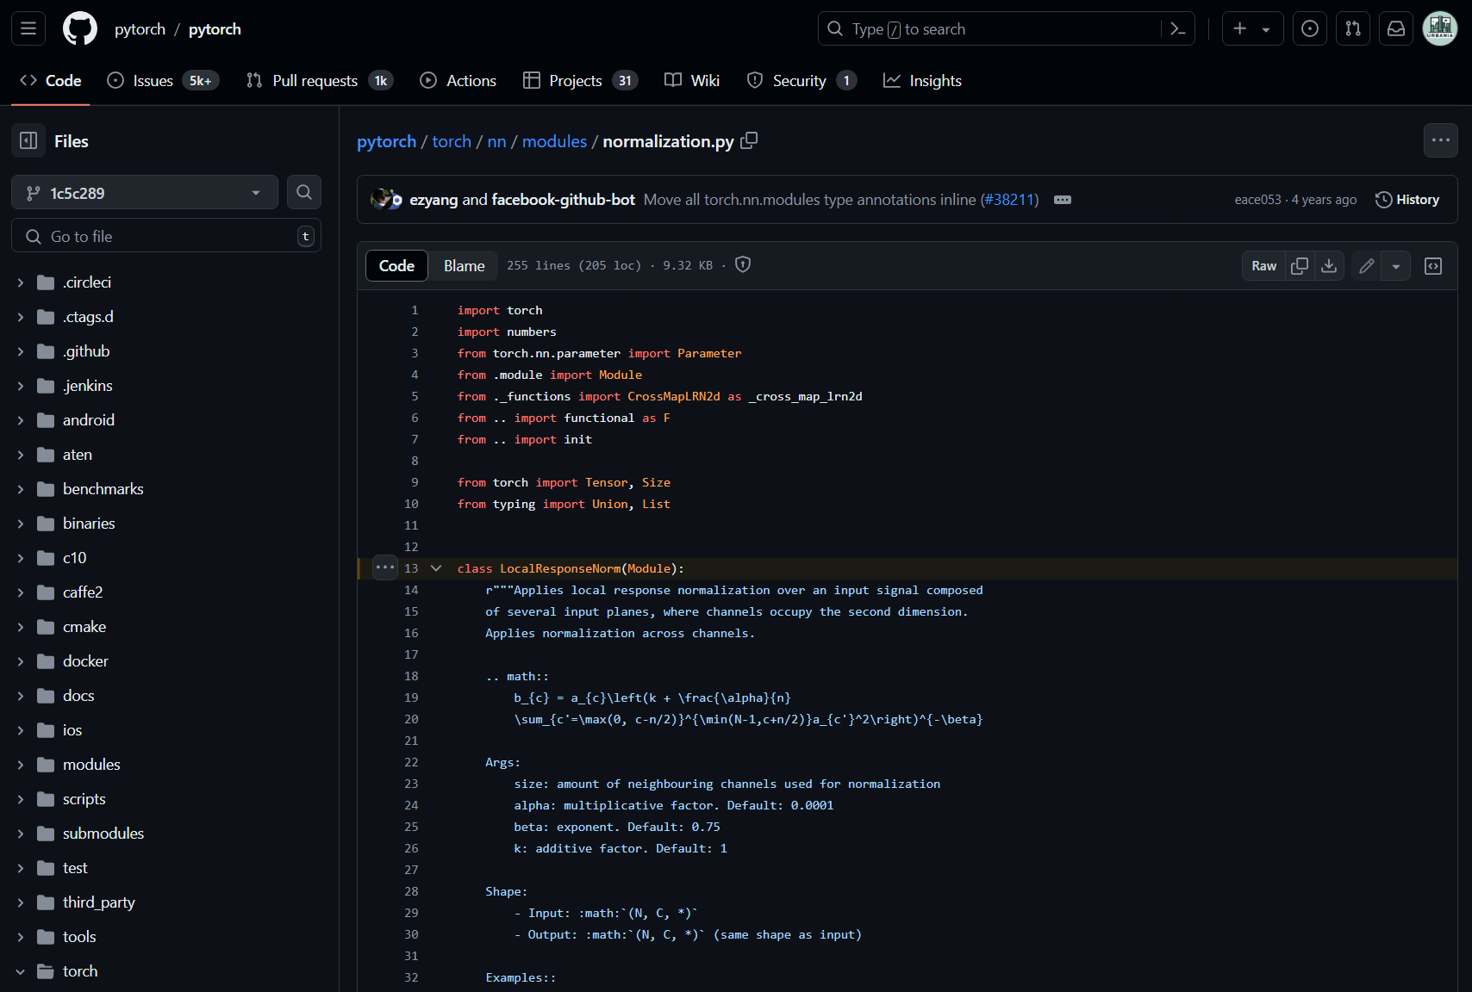Open the user avatar menu

click(1440, 28)
